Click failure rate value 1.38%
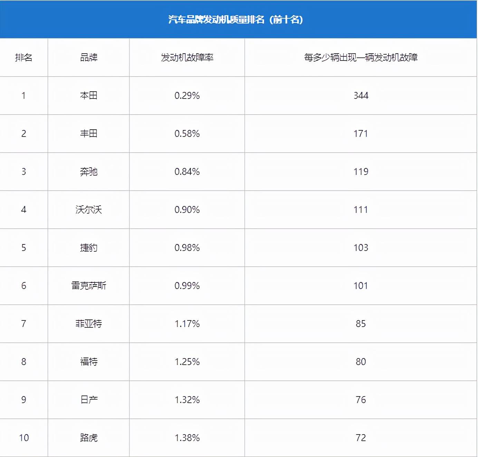 click(187, 438)
